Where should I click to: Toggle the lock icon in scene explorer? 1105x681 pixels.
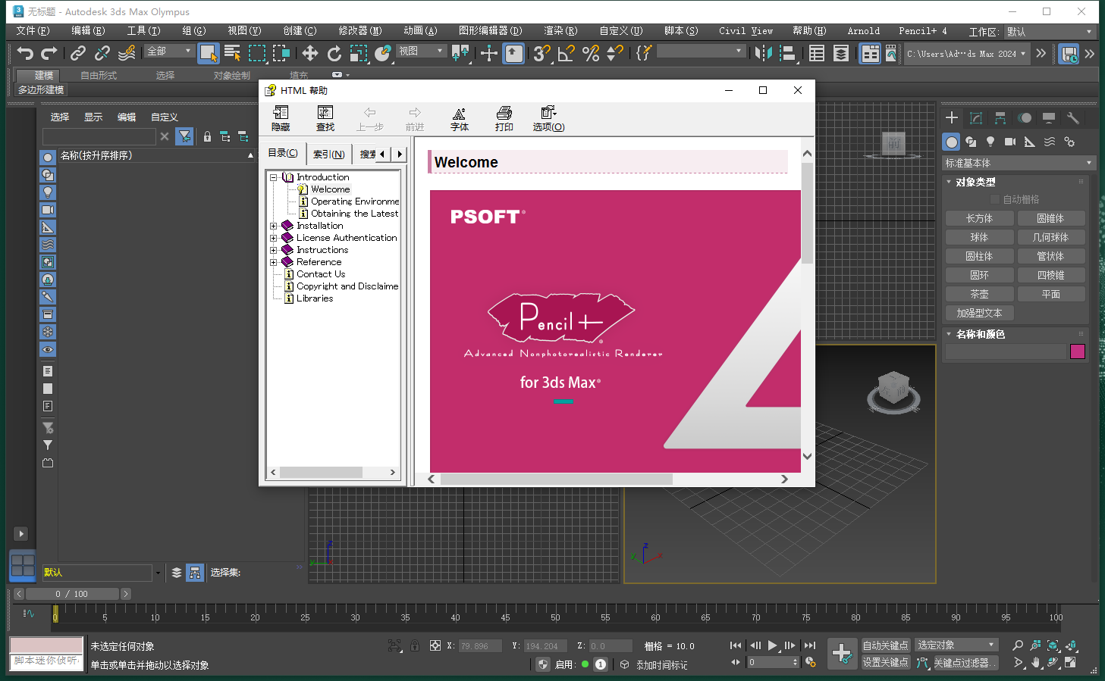pyautogui.click(x=207, y=137)
